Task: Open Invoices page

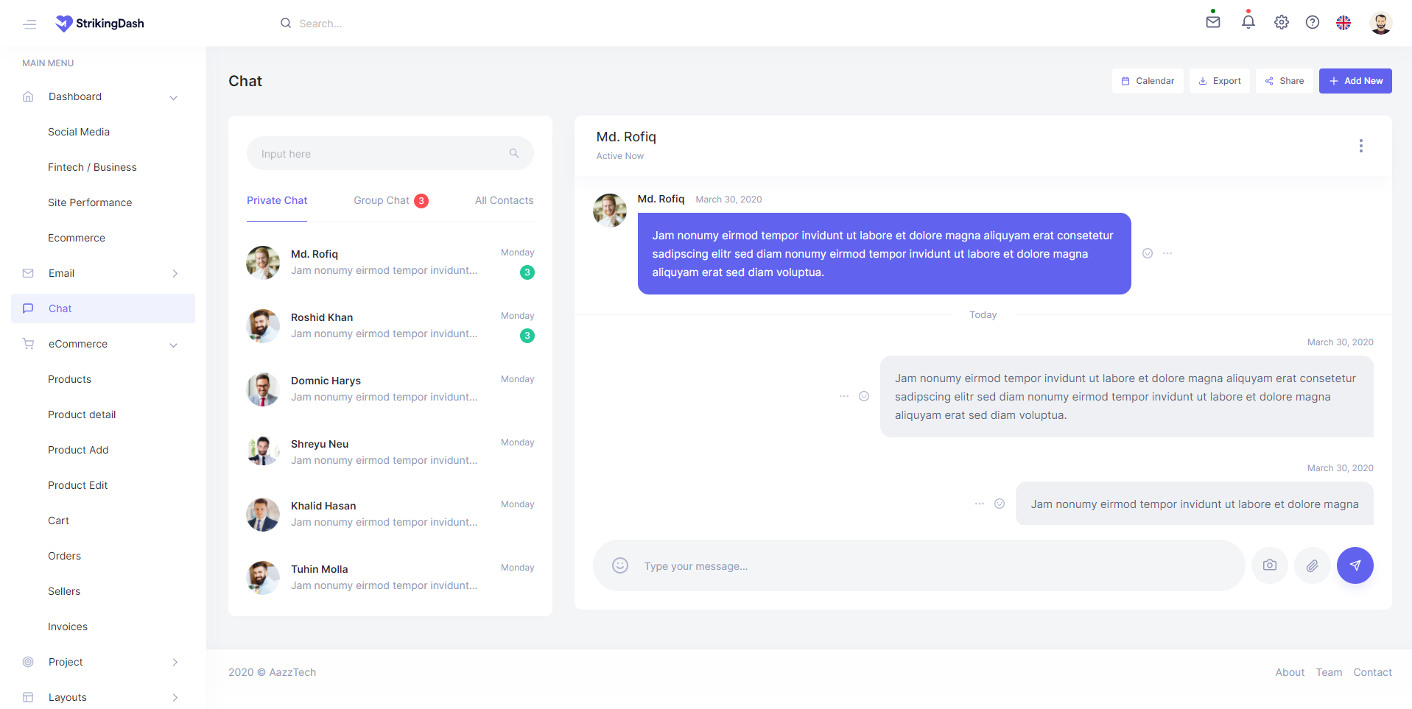Action: (x=68, y=627)
